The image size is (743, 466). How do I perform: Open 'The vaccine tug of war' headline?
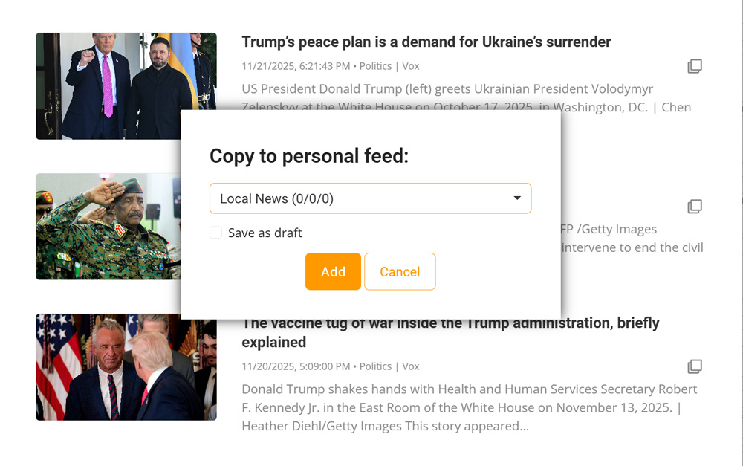point(450,332)
